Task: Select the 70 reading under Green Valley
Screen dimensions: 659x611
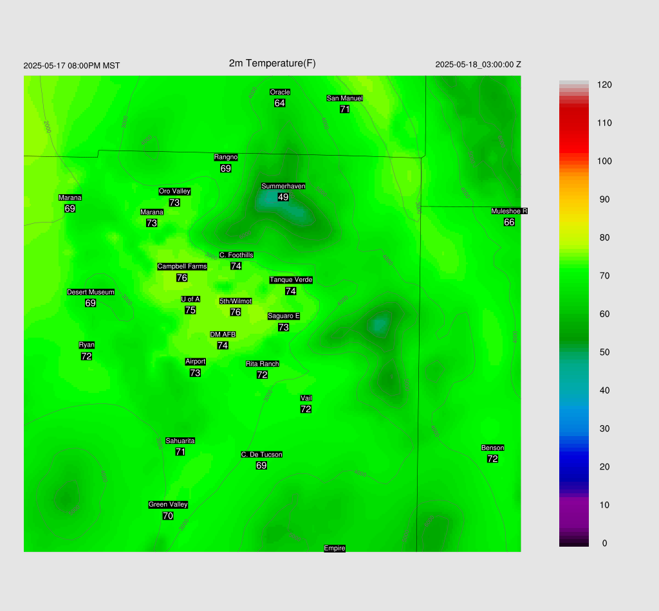Action: [x=168, y=516]
